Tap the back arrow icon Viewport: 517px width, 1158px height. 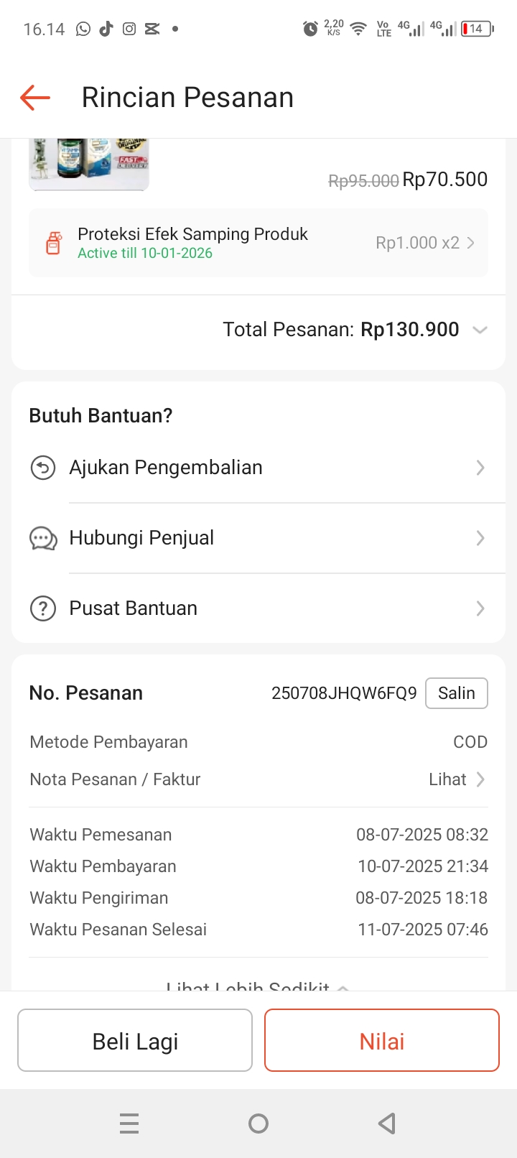35,97
